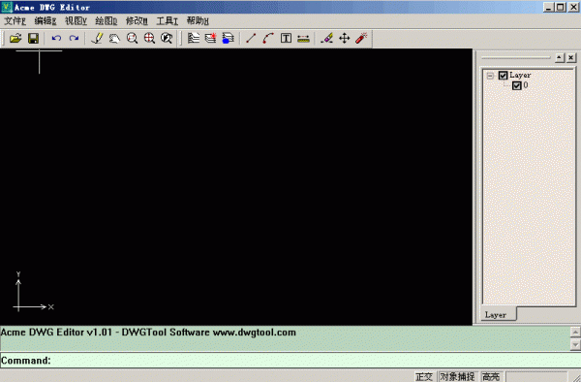
Task: Open the 编辑 menu
Action: point(46,21)
